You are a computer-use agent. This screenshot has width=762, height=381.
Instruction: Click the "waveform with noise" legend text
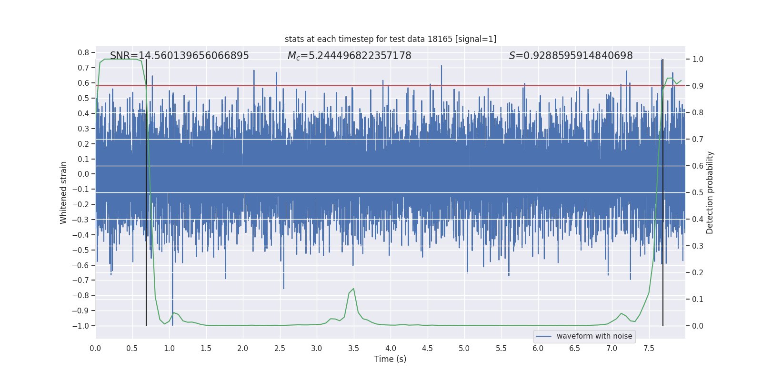(x=594, y=336)
